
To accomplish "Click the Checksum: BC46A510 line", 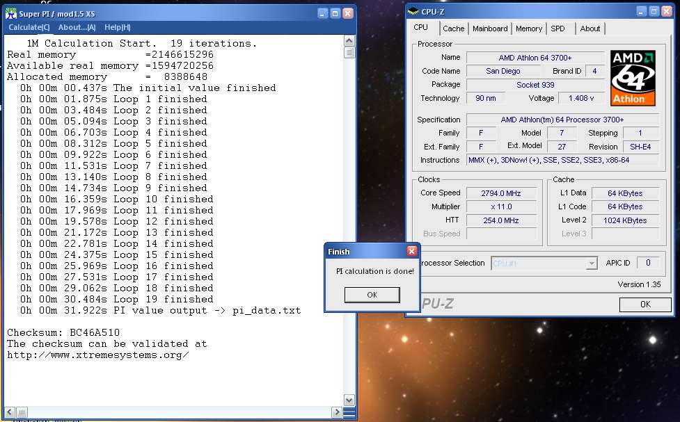I will pyautogui.click(x=63, y=333).
